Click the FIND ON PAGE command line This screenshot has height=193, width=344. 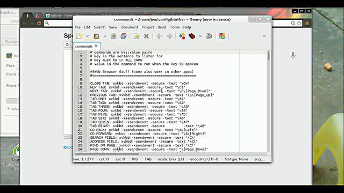[x=142, y=145]
